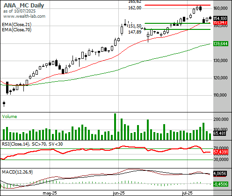
Task: Click the jun-25 date axis label
Action: pos(119,193)
